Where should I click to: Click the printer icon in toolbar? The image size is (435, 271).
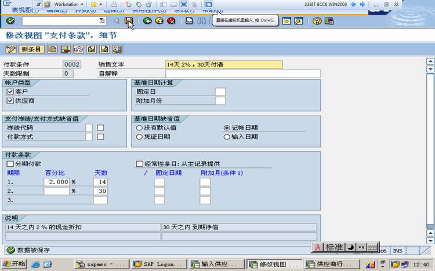click(x=190, y=21)
